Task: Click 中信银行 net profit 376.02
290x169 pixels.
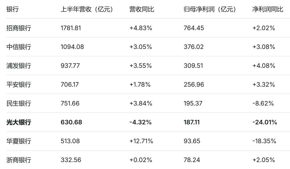Action: click(x=194, y=47)
